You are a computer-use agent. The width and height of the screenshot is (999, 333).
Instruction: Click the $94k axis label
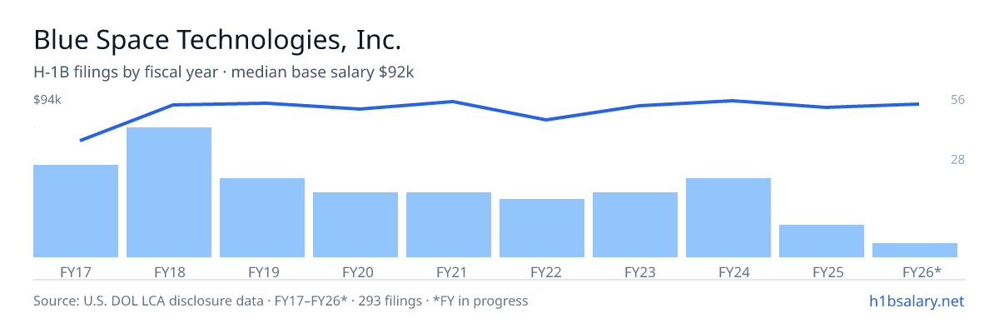(47, 100)
